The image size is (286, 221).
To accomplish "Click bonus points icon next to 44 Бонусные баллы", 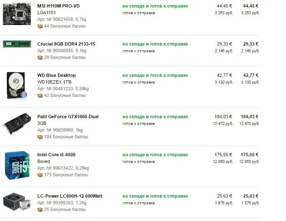I will (x=40, y=26).
